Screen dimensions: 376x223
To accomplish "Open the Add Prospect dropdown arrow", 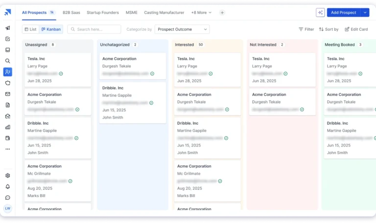I will (x=365, y=12).
